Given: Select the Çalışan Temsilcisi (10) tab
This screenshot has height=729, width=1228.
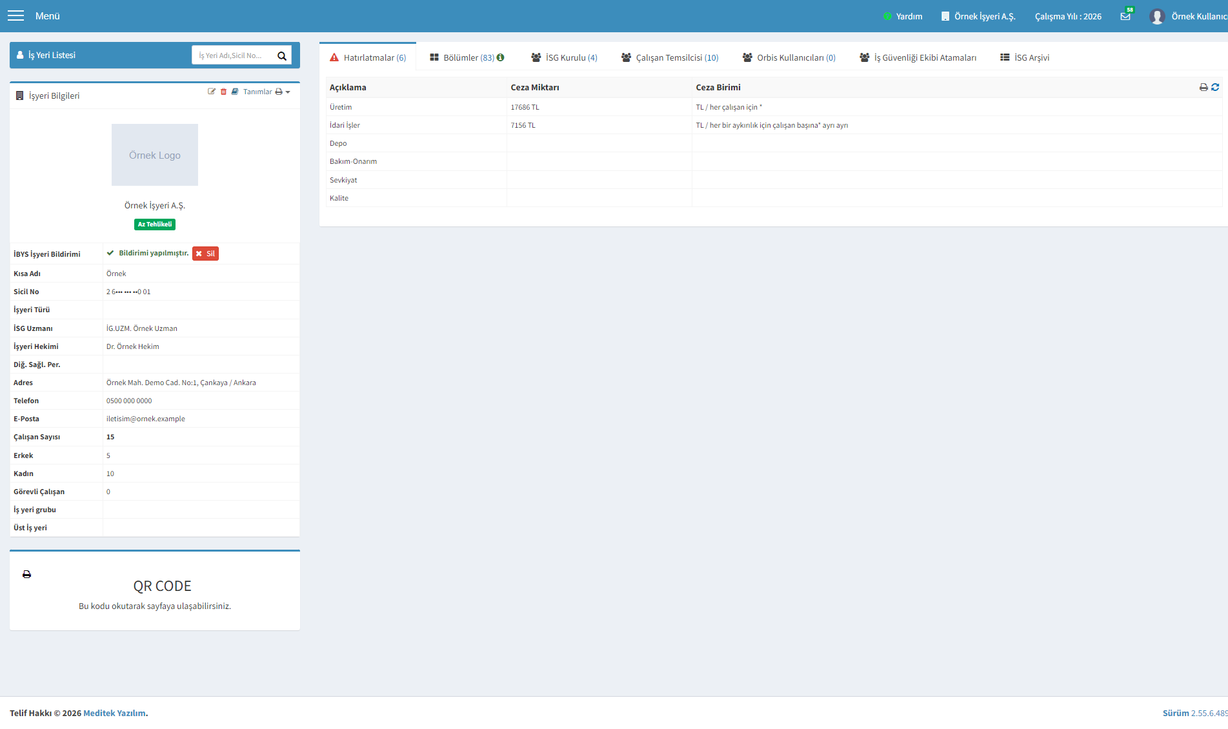Looking at the screenshot, I should click(670, 57).
